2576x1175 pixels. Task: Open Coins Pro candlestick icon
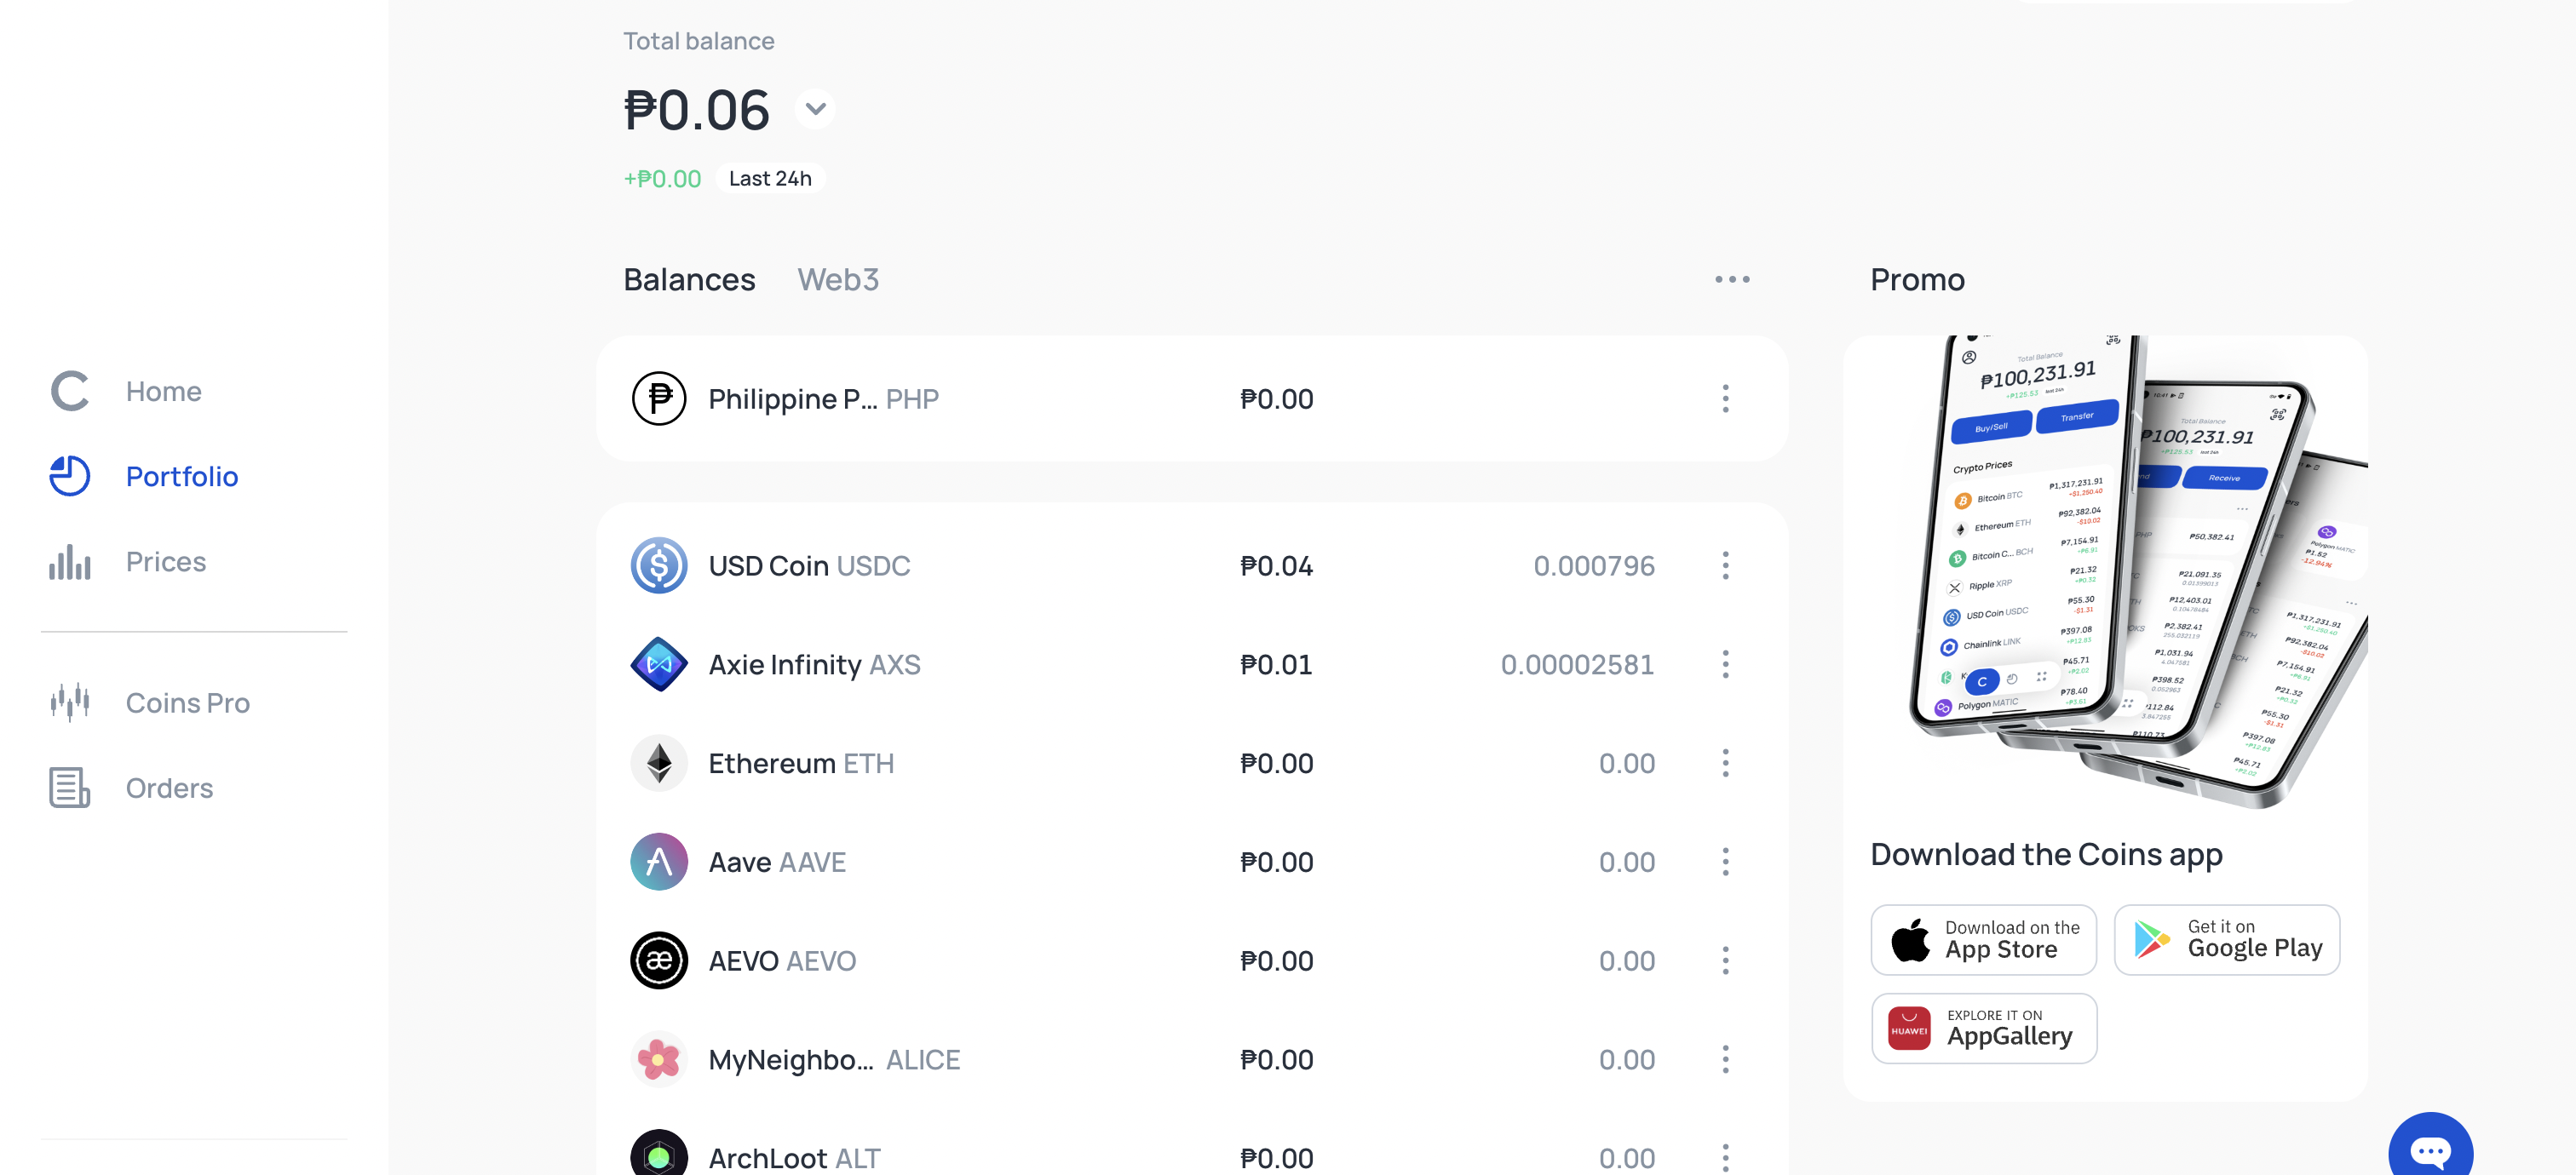pos(70,702)
